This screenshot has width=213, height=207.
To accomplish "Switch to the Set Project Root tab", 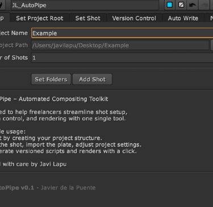I will pyautogui.click(x=40, y=18).
